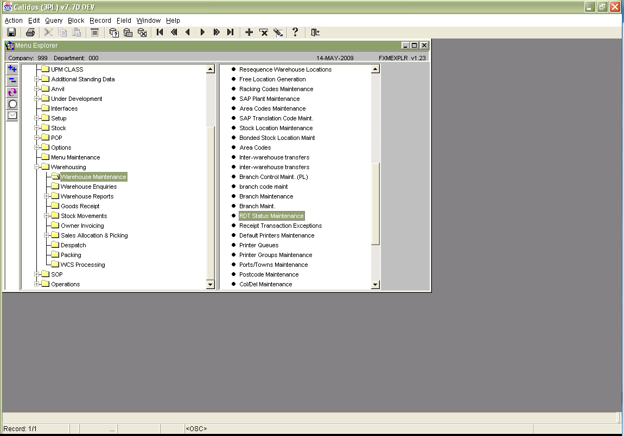Viewport: 624px width, 436px height.
Task: Open the Action menu
Action: click(x=14, y=20)
